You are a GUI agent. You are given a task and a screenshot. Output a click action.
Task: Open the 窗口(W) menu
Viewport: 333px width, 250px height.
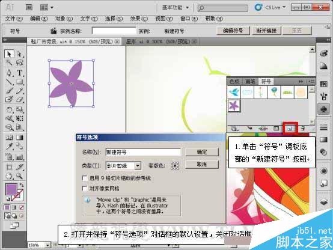189,19
